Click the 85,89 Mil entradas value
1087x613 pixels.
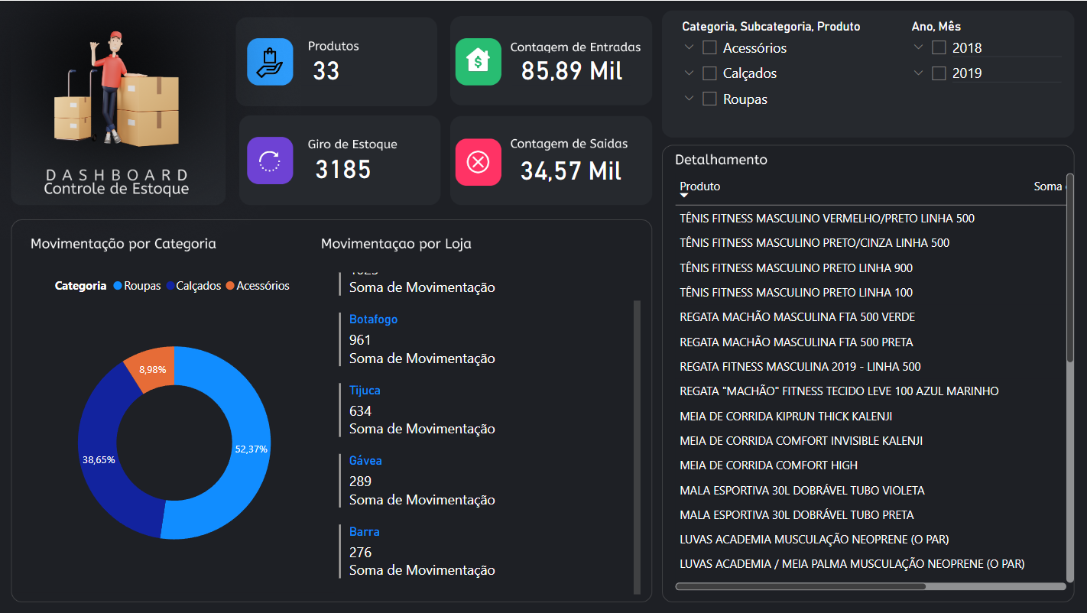click(x=572, y=71)
